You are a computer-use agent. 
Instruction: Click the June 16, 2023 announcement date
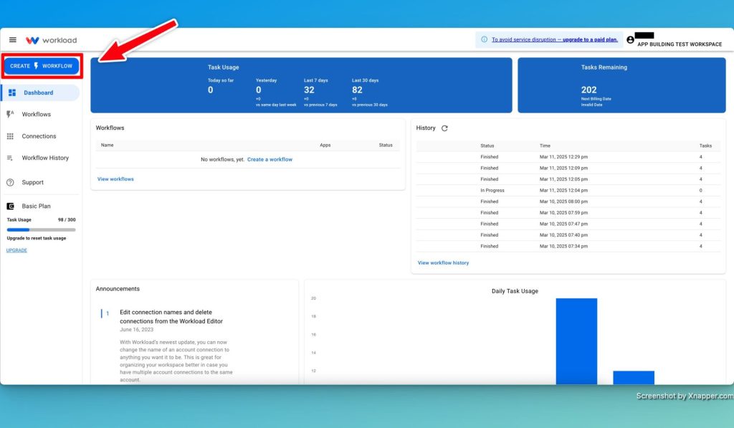[136, 330]
